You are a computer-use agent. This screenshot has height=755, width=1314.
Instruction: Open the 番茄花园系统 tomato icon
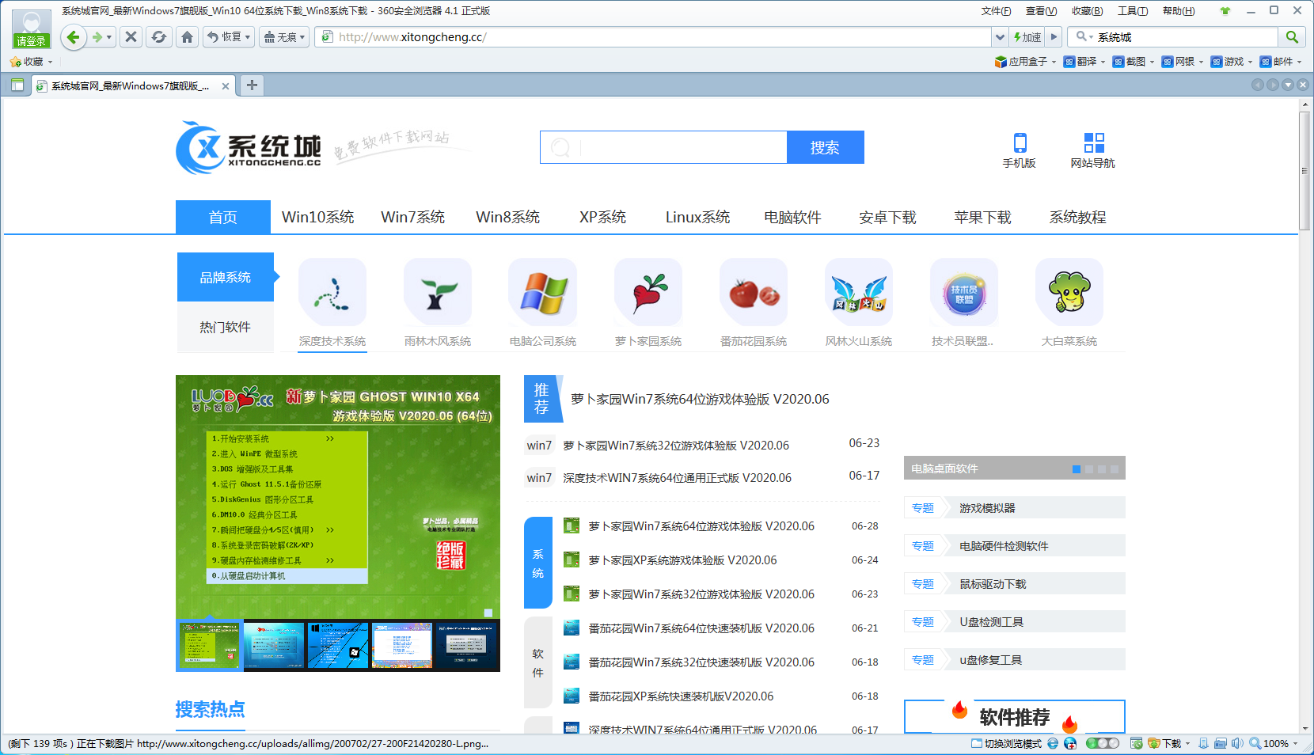[754, 292]
